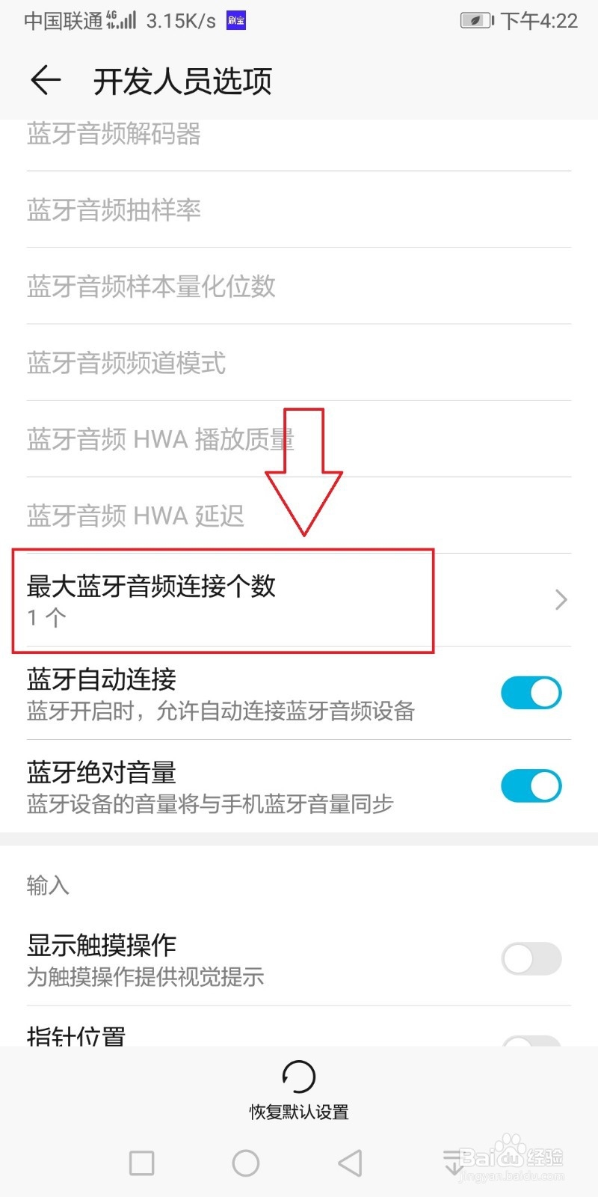Open 蓝牙音频 HWA 播放质量 setting
This screenshot has width=598, height=1197.
pyautogui.click(x=299, y=439)
